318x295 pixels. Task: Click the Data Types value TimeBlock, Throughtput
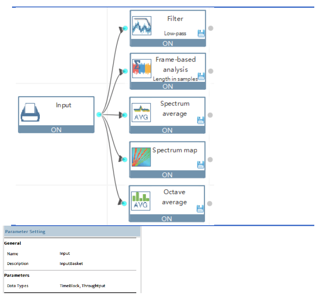click(83, 286)
